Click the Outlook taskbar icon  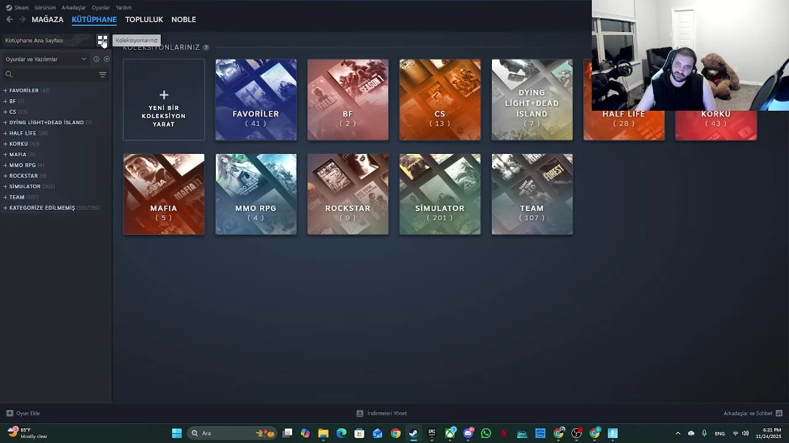pyautogui.click(x=377, y=433)
